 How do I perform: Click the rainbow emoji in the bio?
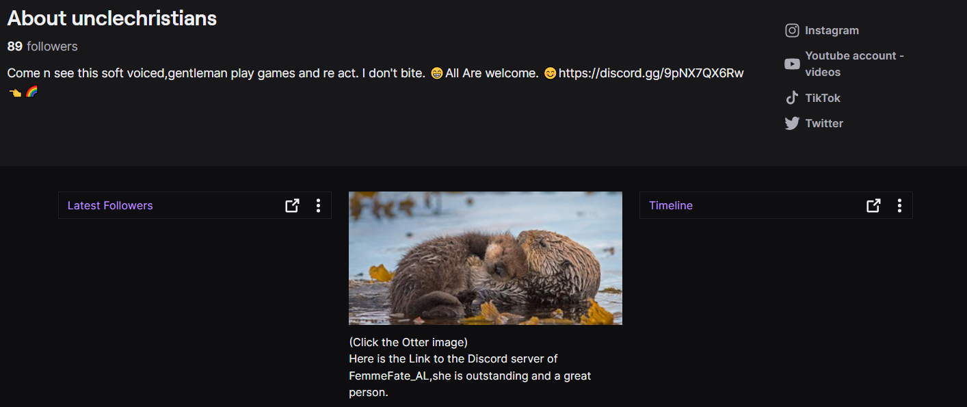click(x=31, y=91)
